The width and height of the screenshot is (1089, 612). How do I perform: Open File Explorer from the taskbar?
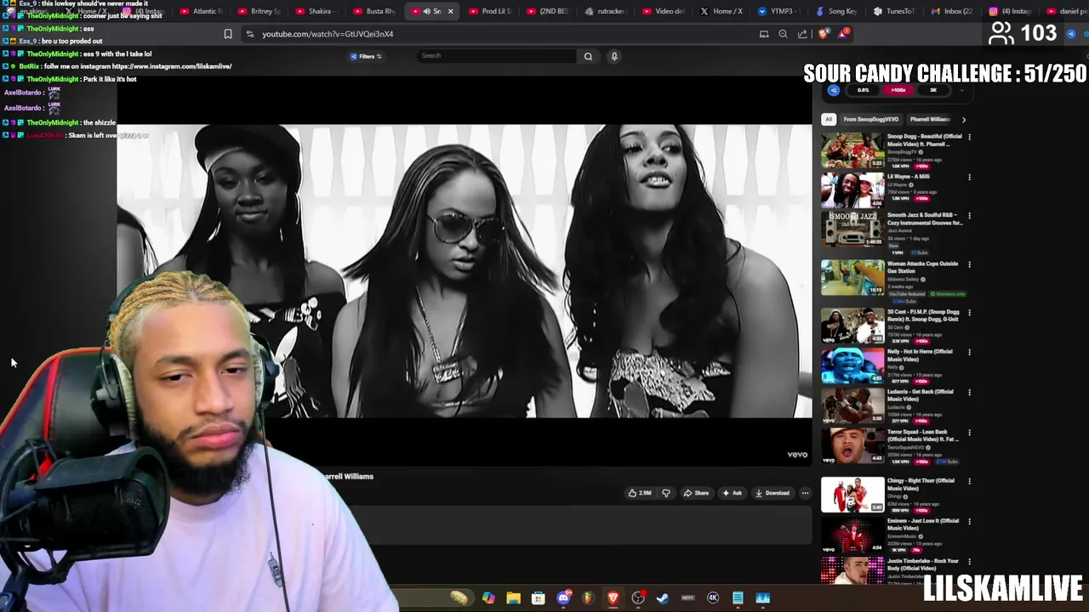[513, 598]
